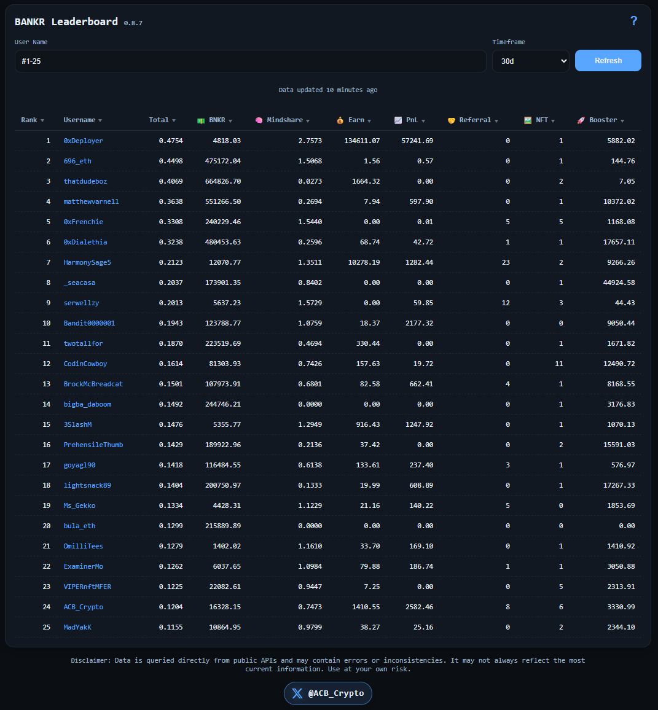The height and width of the screenshot is (710, 658).
Task: Click the BNKR column bar chart icon
Action: click(x=200, y=120)
